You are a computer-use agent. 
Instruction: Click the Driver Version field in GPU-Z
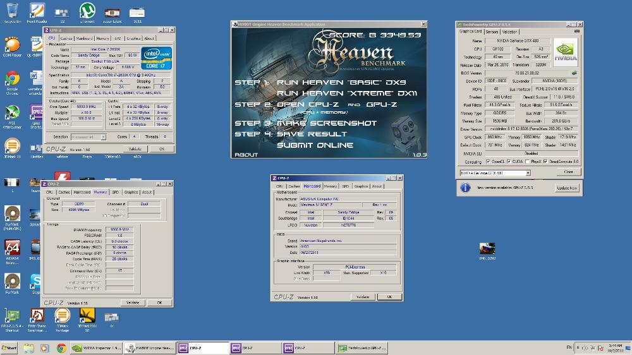click(532, 129)
